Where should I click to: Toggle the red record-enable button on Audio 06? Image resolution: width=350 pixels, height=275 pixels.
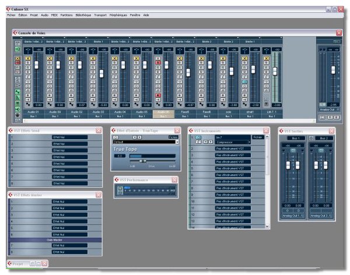[158, 95]
